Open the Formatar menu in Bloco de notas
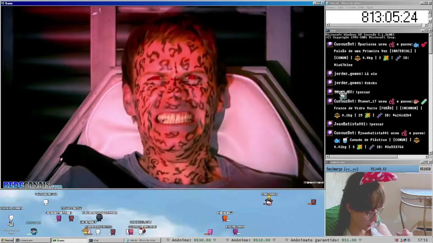 tap(351, 7)
